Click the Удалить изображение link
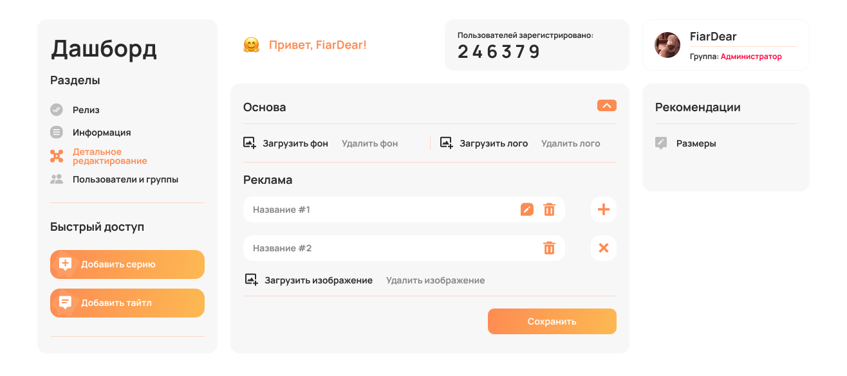Viewport: 847px width, 376px height. pos(435,280)
